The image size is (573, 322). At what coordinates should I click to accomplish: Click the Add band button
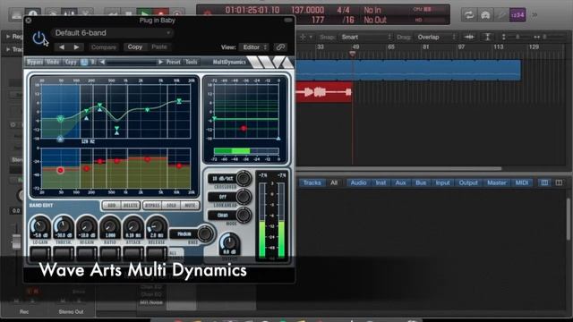click(111, 206)
